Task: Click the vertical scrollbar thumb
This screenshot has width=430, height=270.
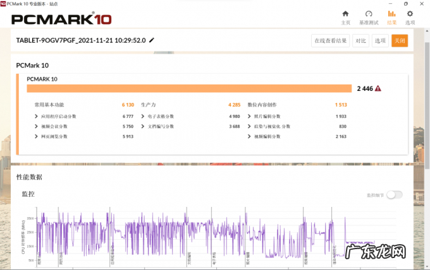Action: click(427, 105)
